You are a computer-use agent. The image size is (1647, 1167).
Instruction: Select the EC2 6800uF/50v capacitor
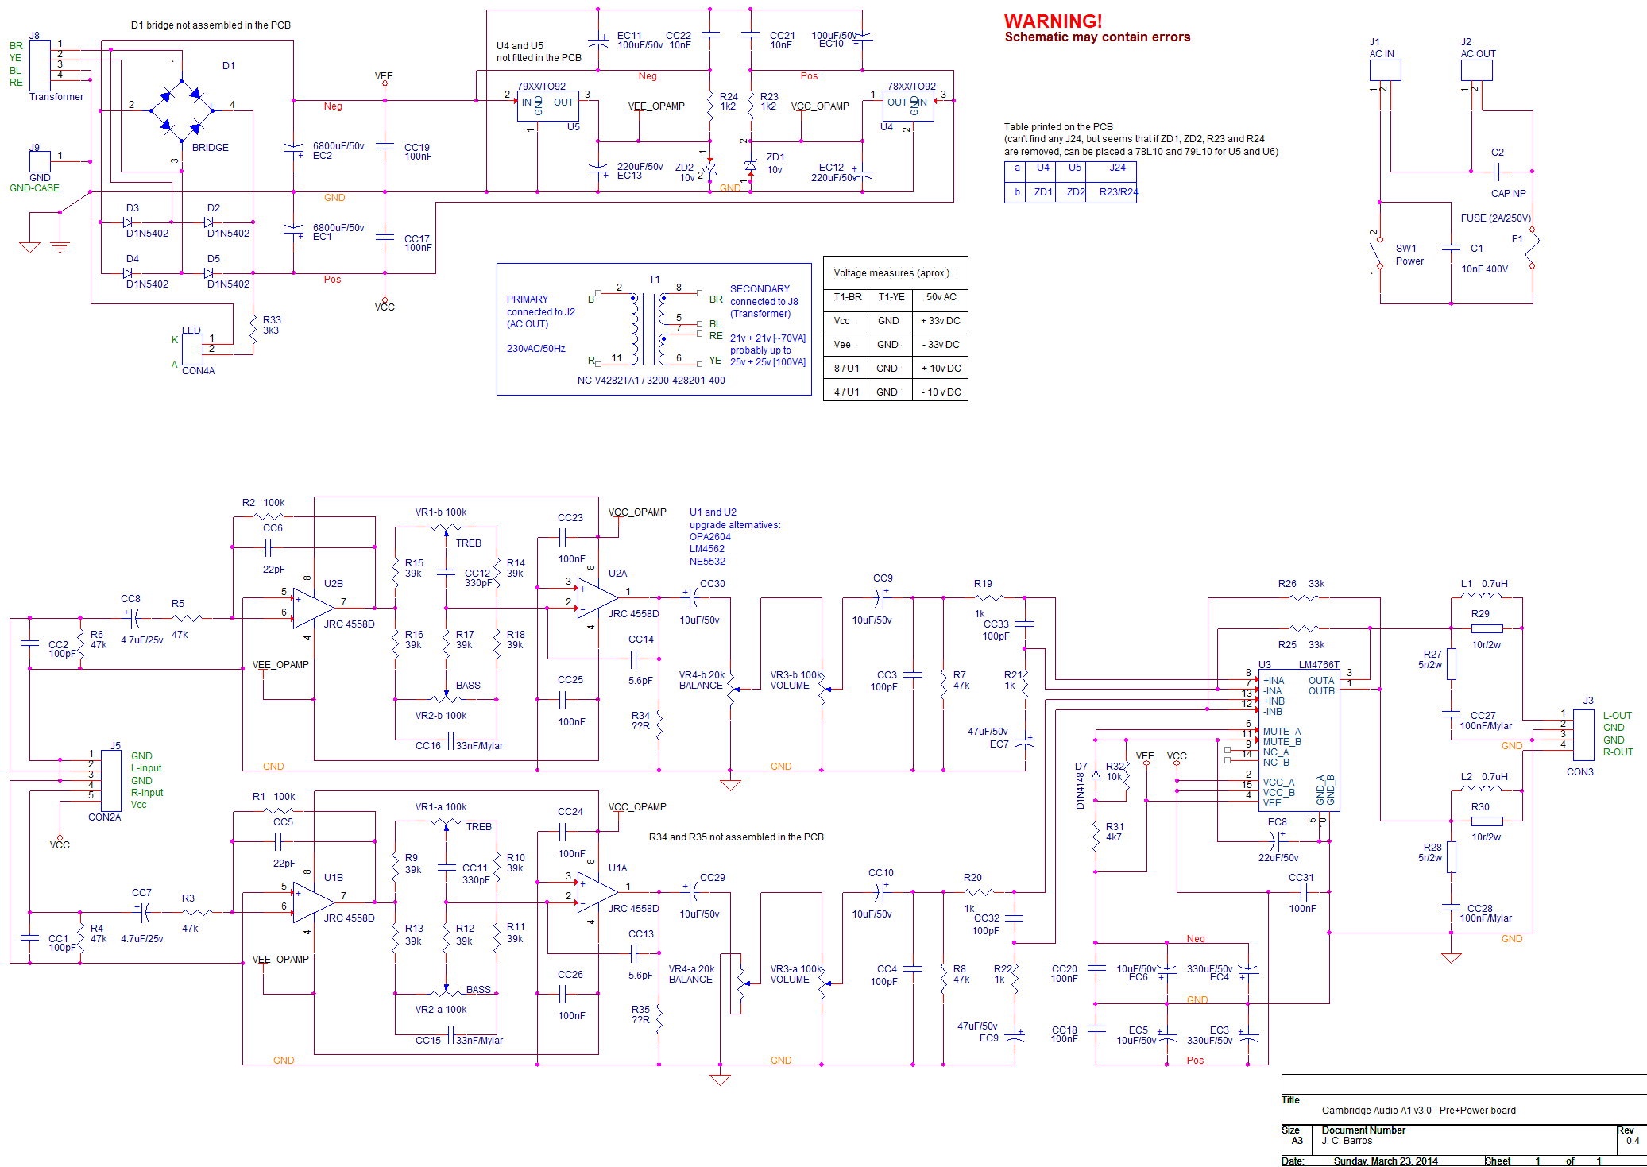293,149
